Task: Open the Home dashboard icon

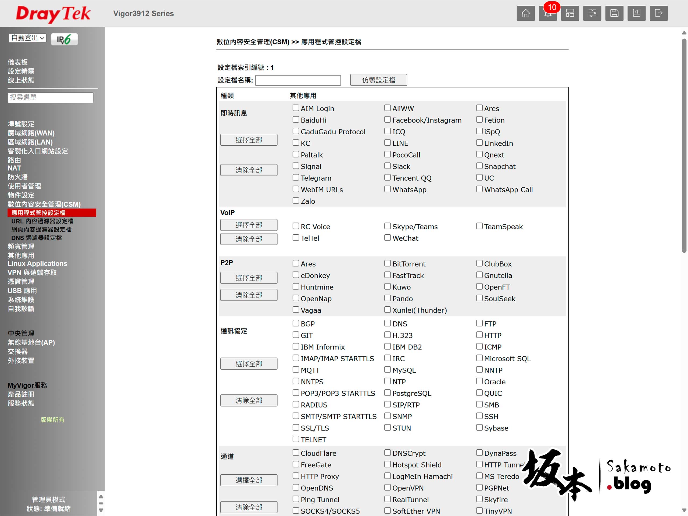Action: tap(525, 13)
